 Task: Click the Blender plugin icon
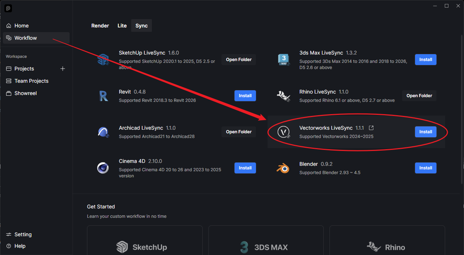[283, 168]
